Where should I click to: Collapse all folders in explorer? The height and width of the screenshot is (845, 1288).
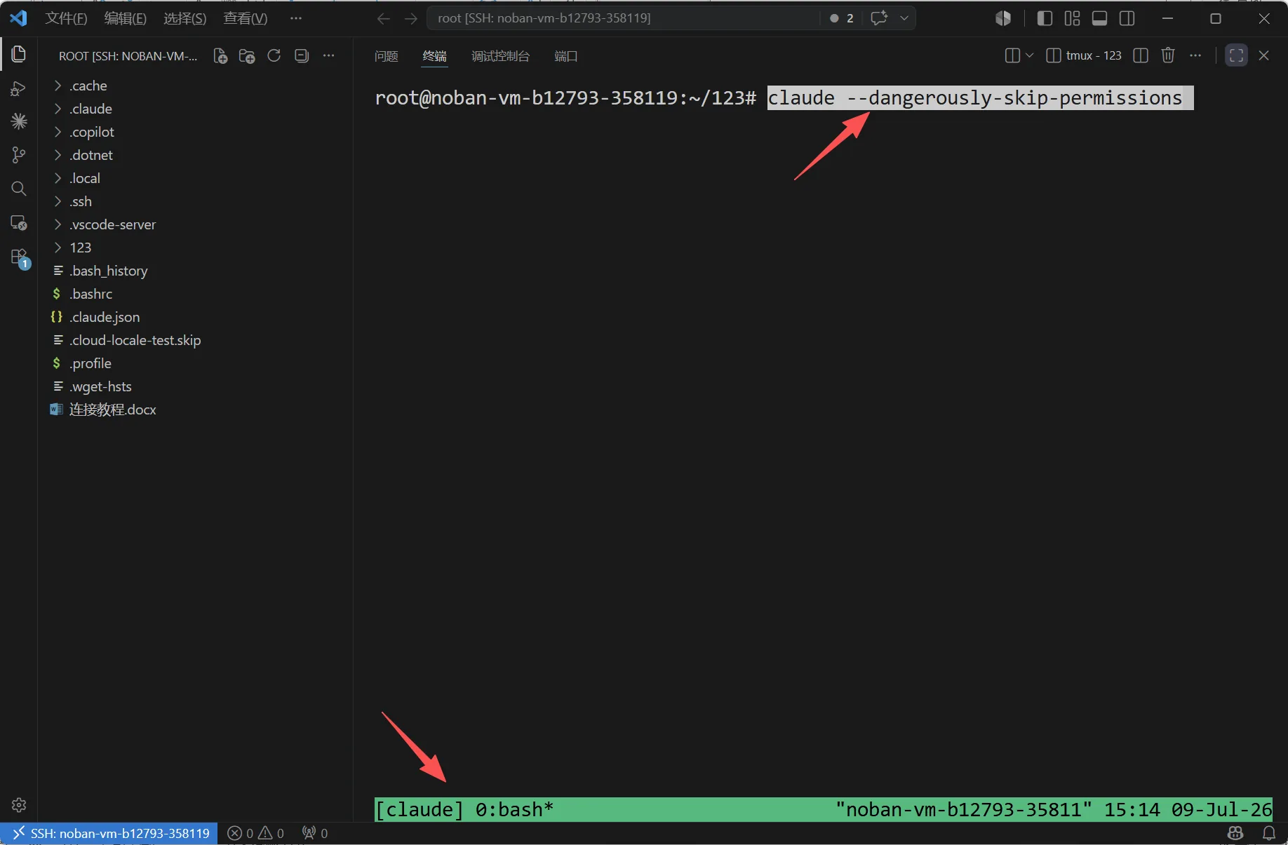coord(302,56)
